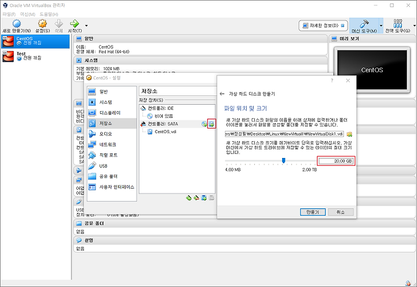Open the Machine (머신) menu
The image size is (417, 287).
28,14
